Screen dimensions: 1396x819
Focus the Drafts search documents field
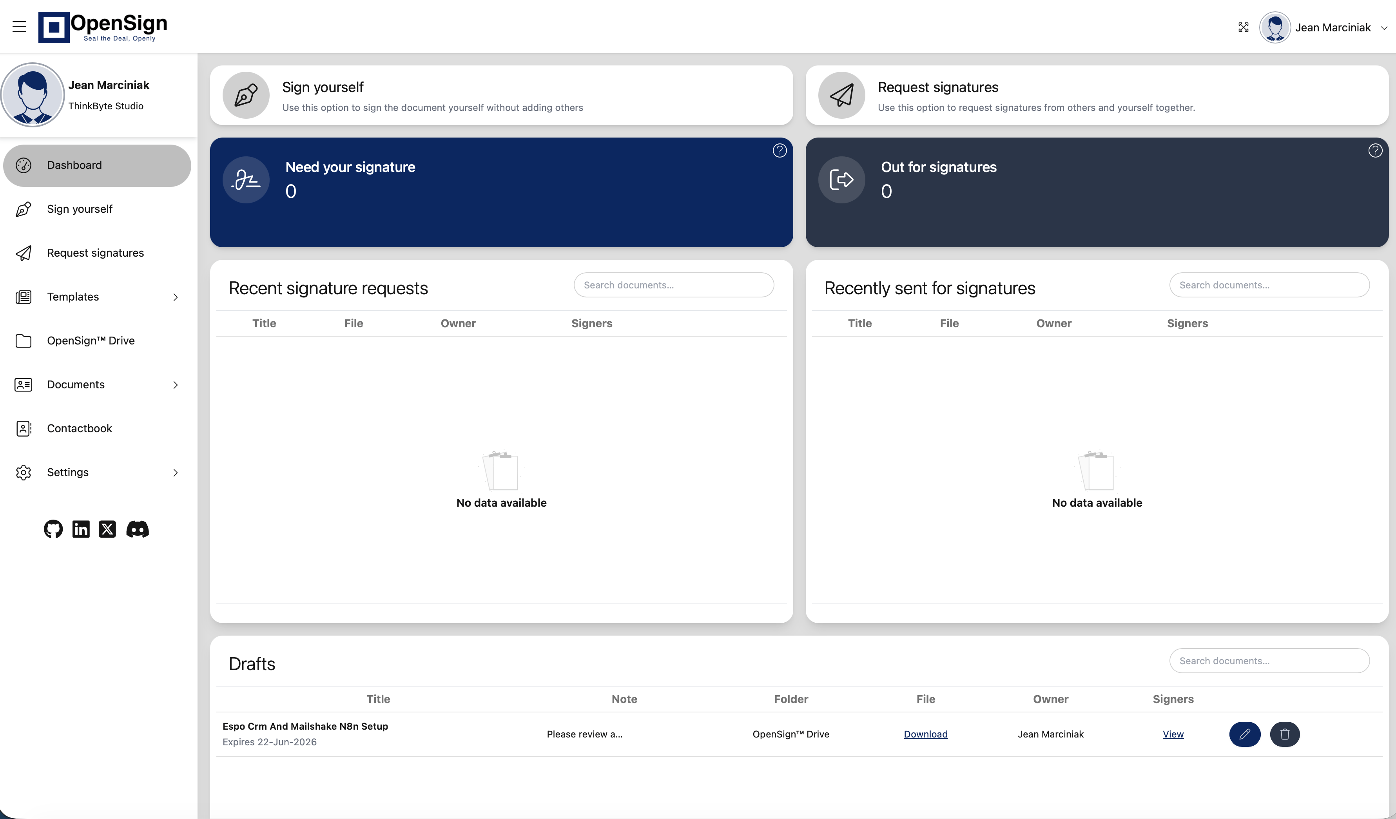(x=1269, y=661)
